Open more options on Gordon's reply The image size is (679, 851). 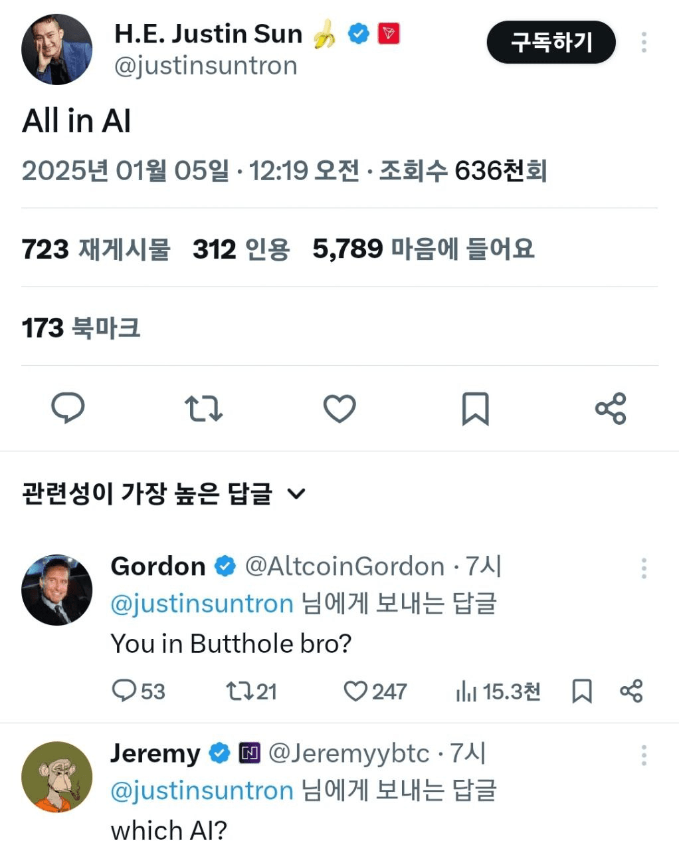(x=644, y=568)
